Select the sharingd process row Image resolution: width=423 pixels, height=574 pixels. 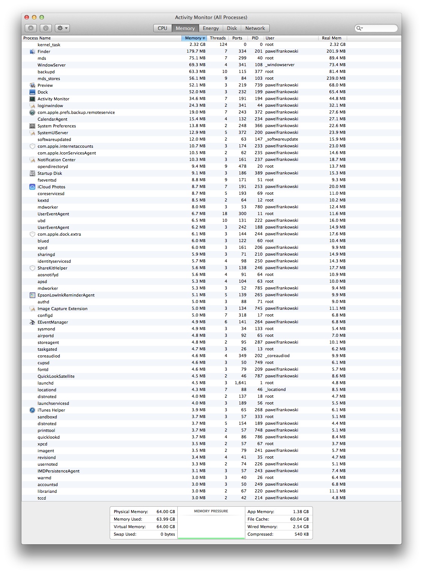(211, 254)
